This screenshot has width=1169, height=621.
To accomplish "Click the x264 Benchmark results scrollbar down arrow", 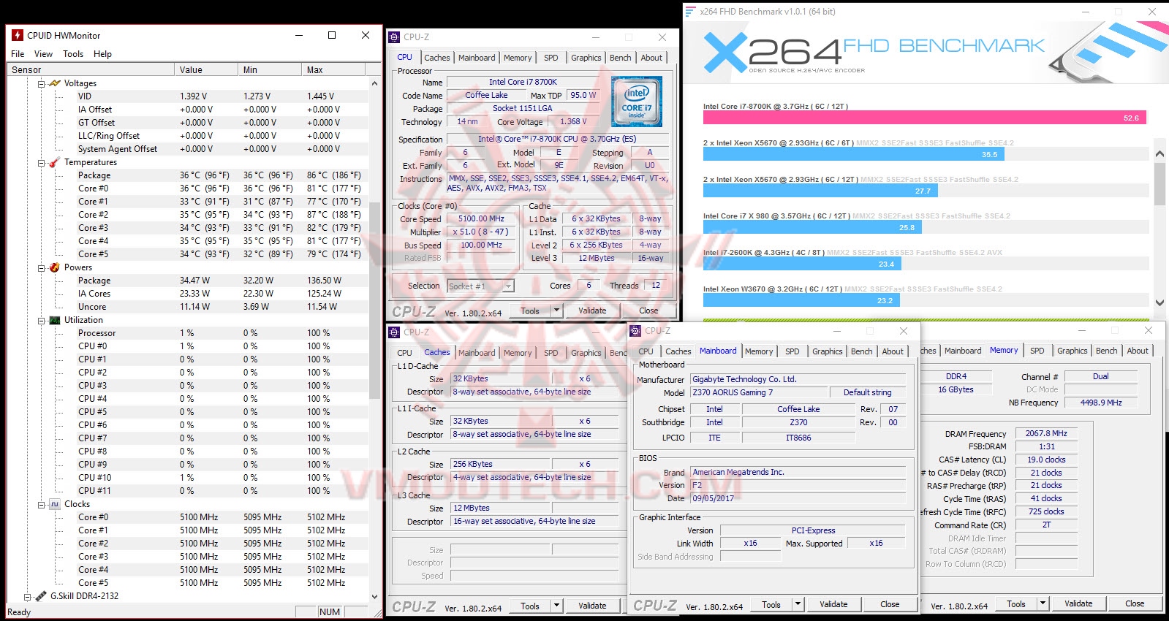I will [1159, 302].
